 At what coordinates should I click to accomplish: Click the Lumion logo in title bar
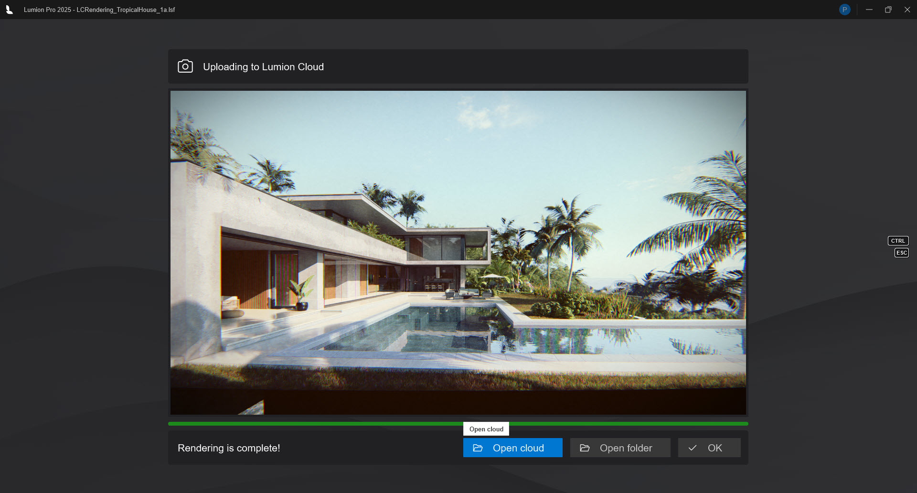(x=9, y=10)
